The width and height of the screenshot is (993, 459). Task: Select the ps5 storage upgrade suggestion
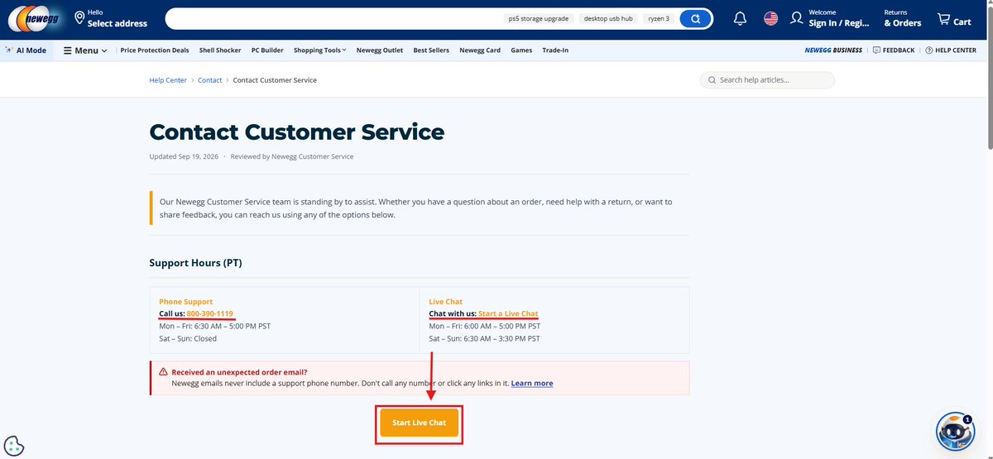click(537, 18)
